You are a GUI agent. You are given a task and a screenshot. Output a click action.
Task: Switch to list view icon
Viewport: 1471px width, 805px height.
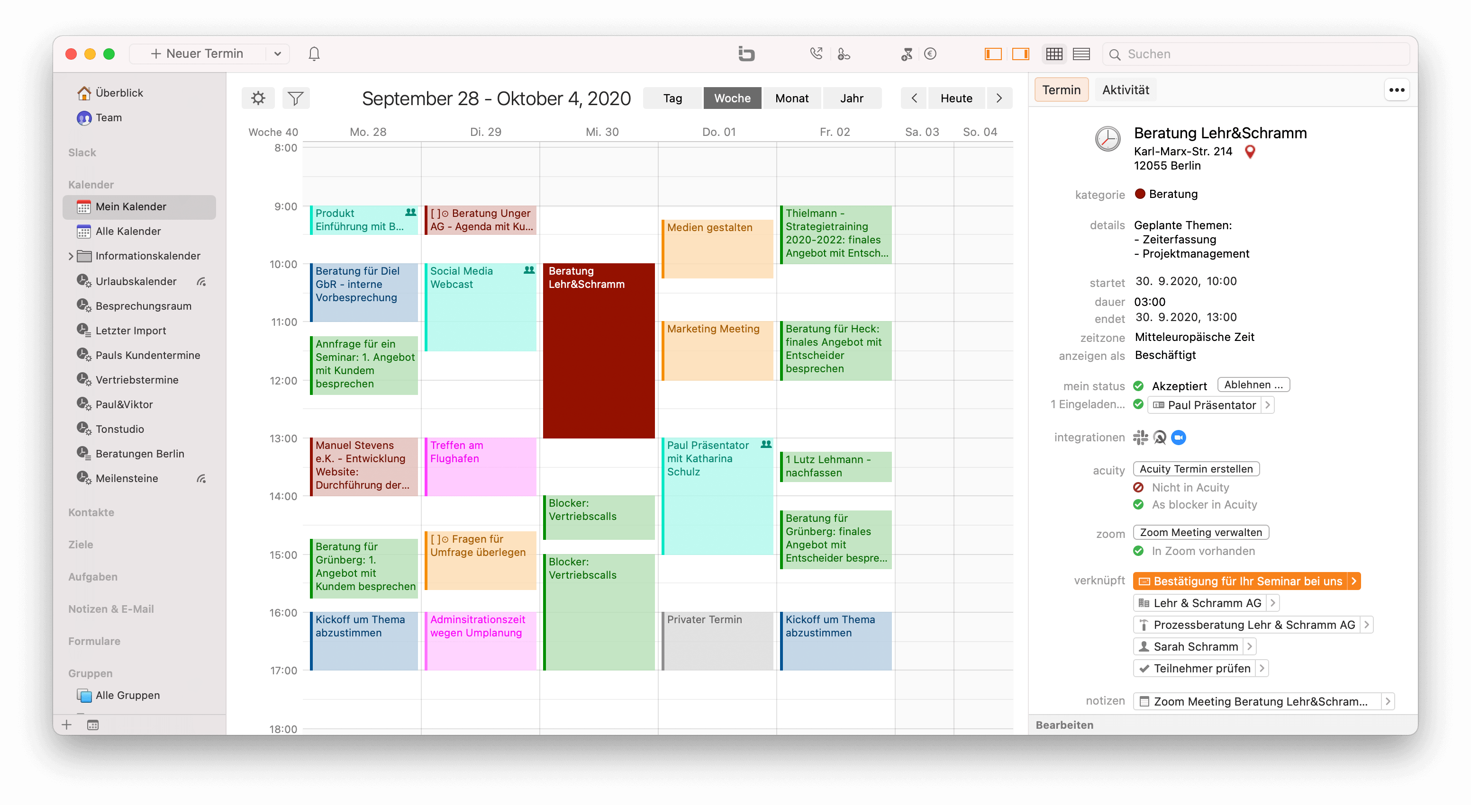click(x=1081, y=54)
